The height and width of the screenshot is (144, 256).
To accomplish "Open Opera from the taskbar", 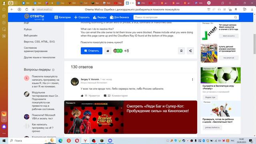I will tap(77, 140).
